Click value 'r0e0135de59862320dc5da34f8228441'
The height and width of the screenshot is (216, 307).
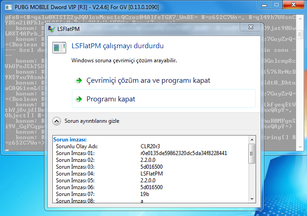(x=184, y=153)
